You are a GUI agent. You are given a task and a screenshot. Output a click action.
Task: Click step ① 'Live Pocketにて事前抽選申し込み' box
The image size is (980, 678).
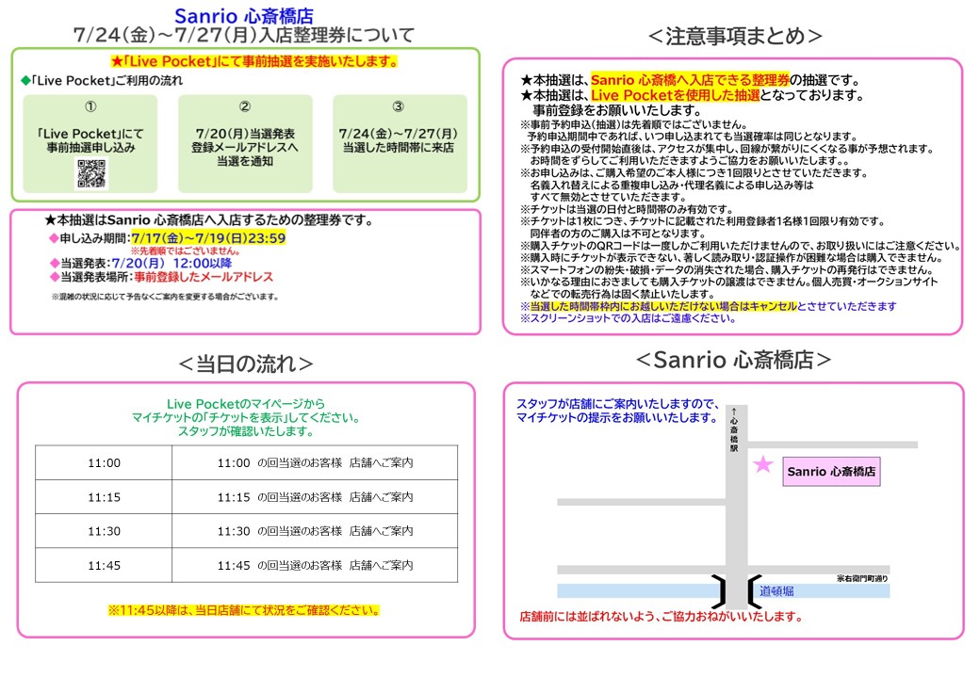click(90, 143)
